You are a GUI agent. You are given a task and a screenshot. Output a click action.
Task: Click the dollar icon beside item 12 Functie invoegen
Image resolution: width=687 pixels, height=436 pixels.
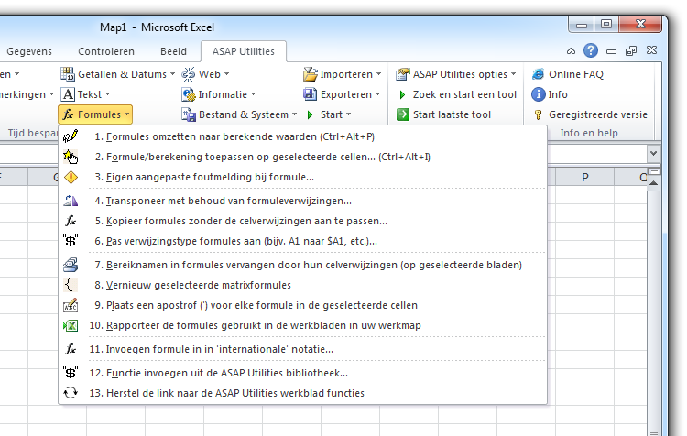tap(71, 373)
